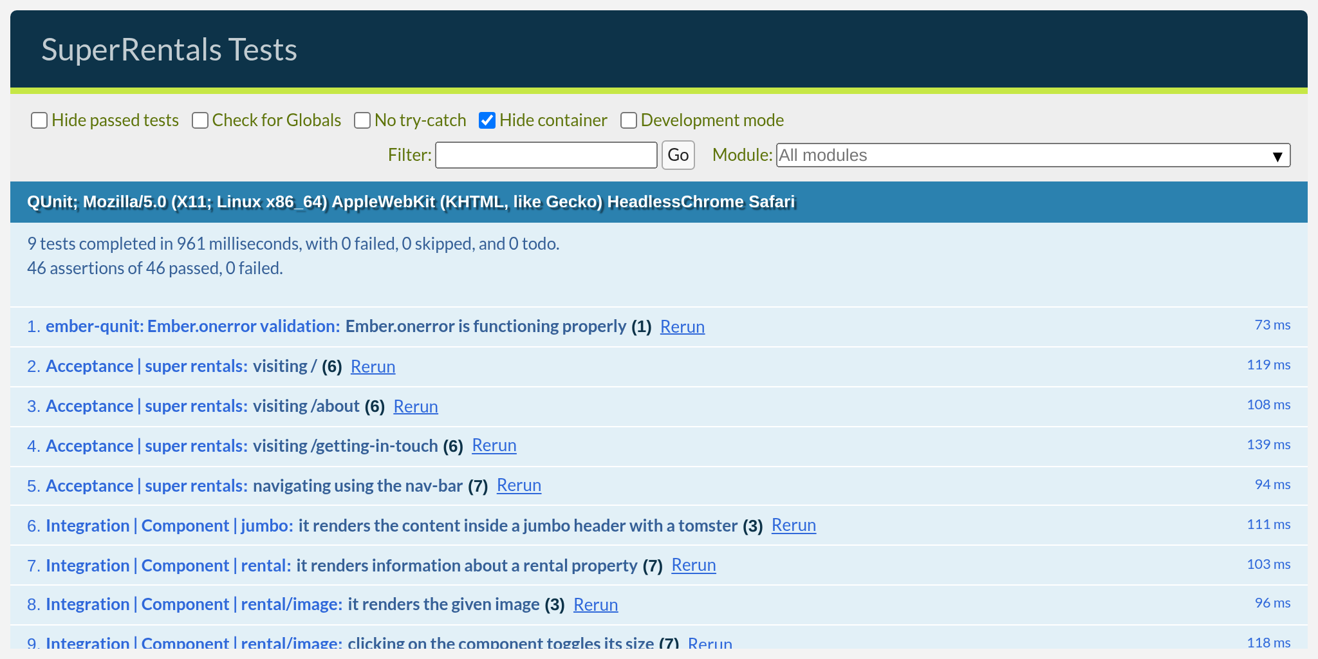Rerun the component size toggle test
Screen dimensions: 1318x659
click(710, 643)
